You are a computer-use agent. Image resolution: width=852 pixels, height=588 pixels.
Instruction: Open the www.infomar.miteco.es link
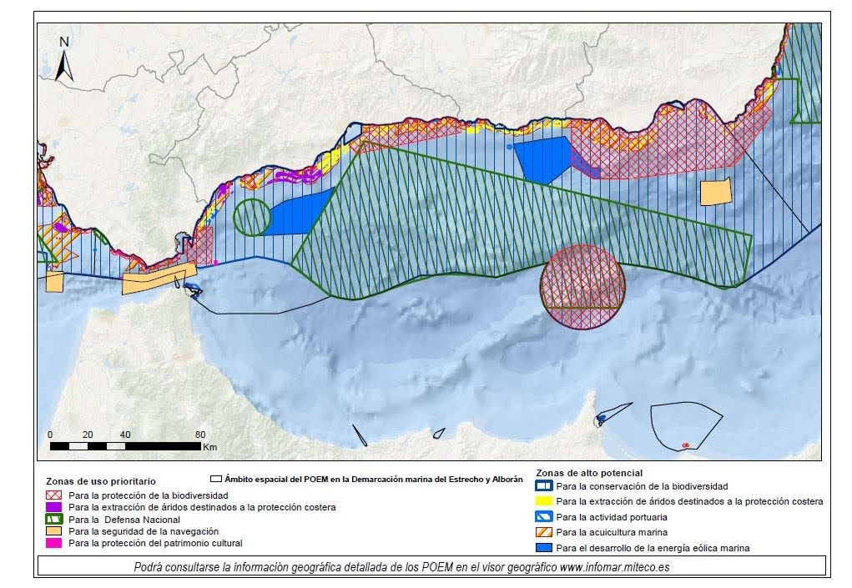tap(607, 566)
